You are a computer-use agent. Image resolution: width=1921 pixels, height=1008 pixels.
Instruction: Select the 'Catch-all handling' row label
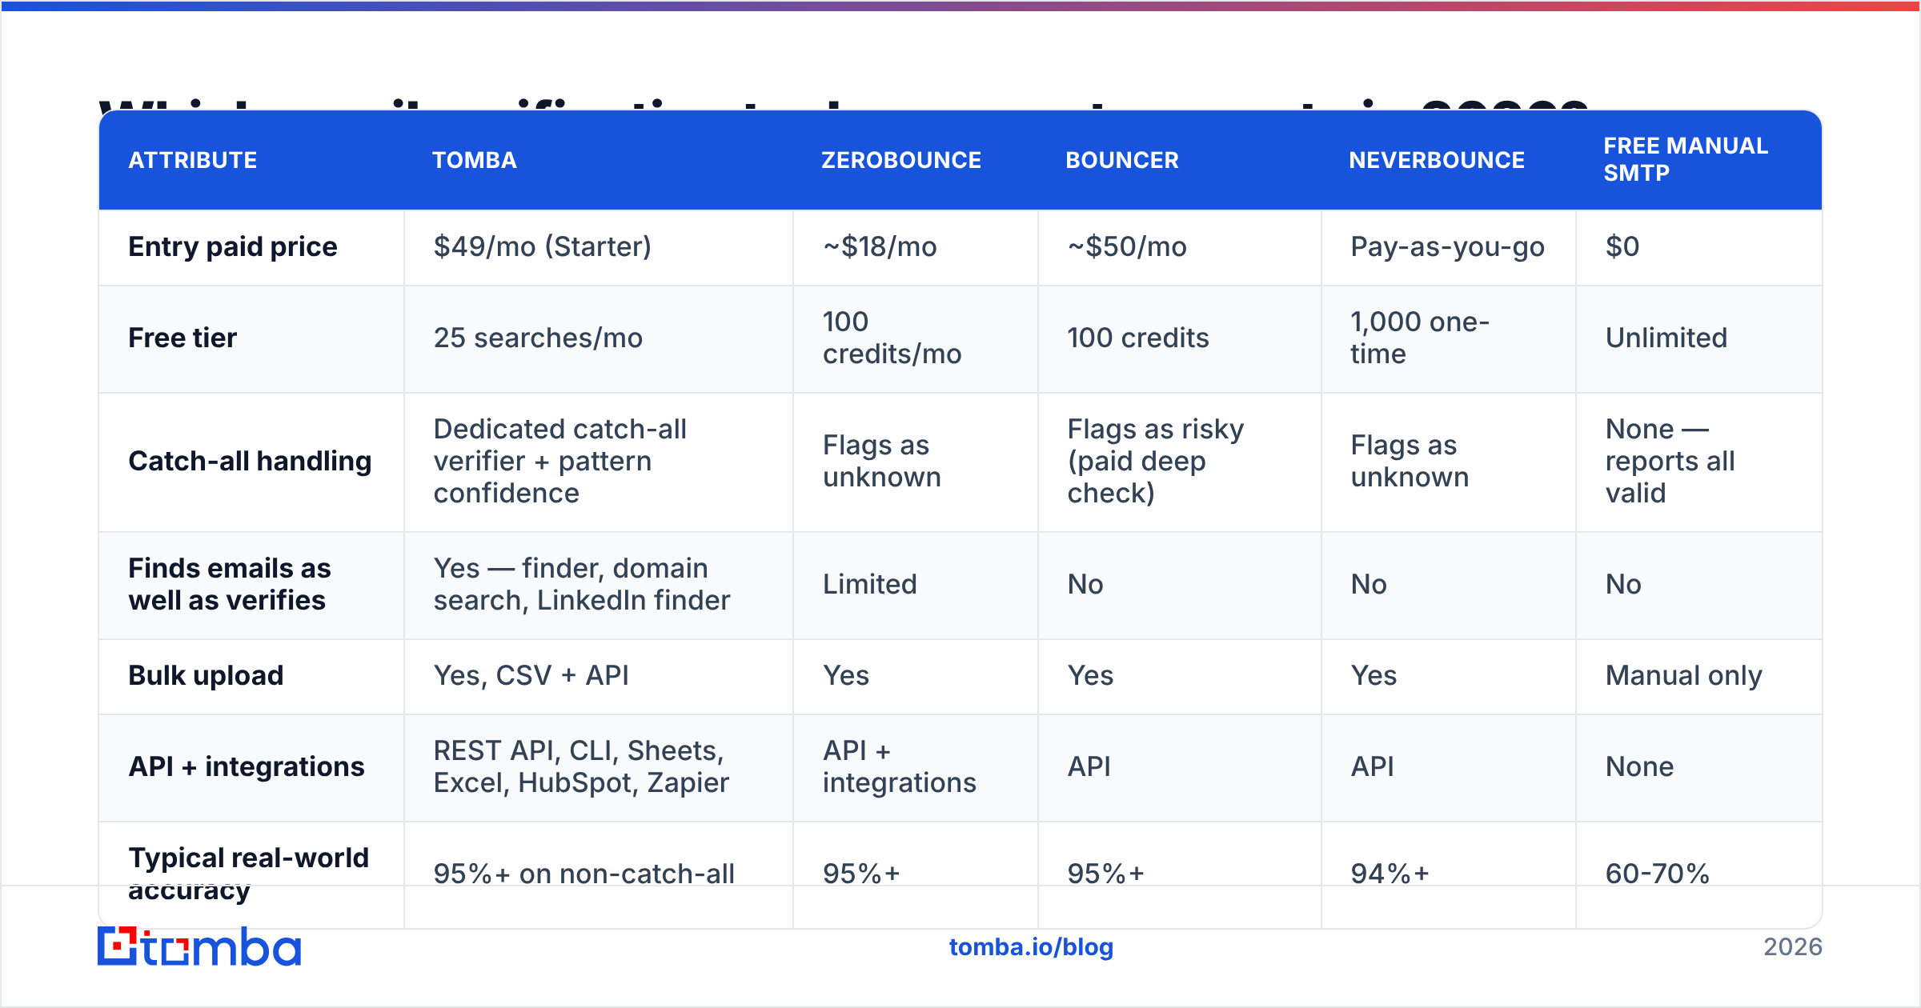pos(250,461)
